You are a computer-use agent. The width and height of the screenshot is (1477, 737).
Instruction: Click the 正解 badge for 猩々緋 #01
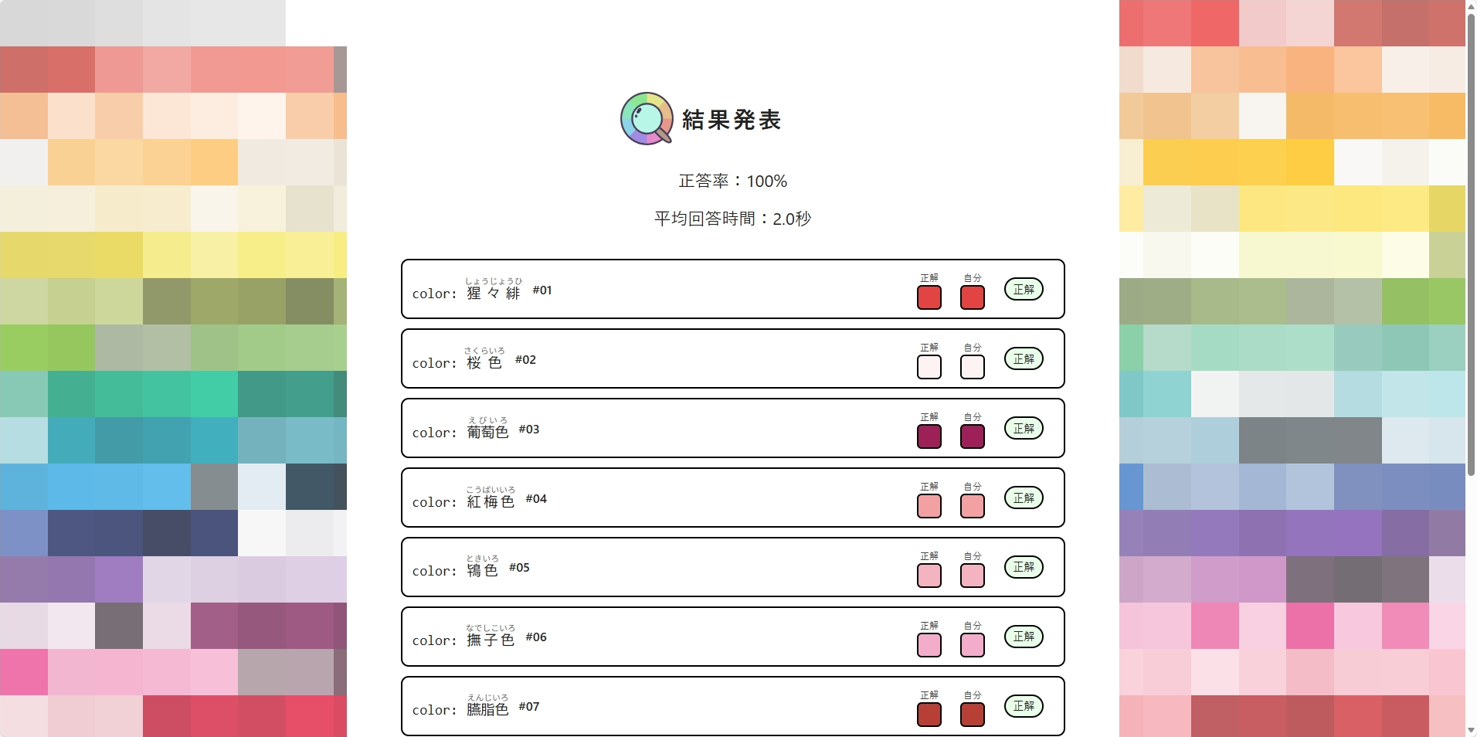(x=1023, y=290)
